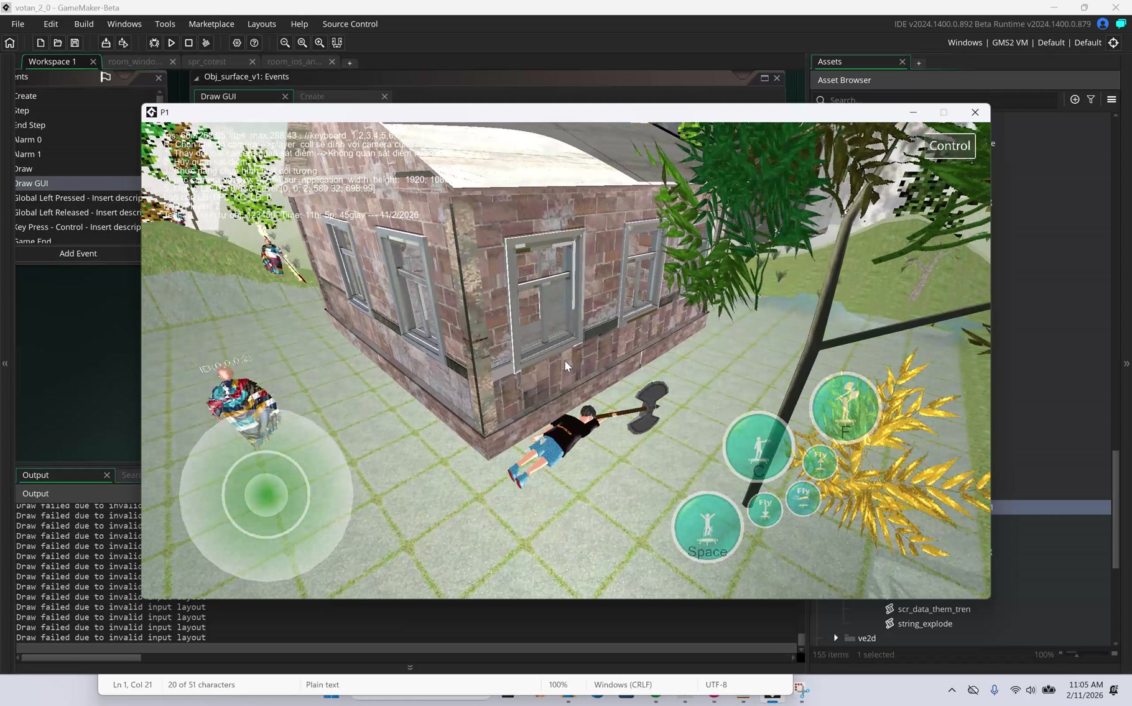Click the Add Event button
This screenshot has height=706, width=1132.
(78, 254)
